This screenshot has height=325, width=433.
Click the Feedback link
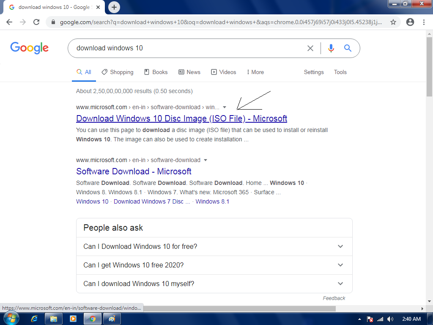tap(334, 298)
